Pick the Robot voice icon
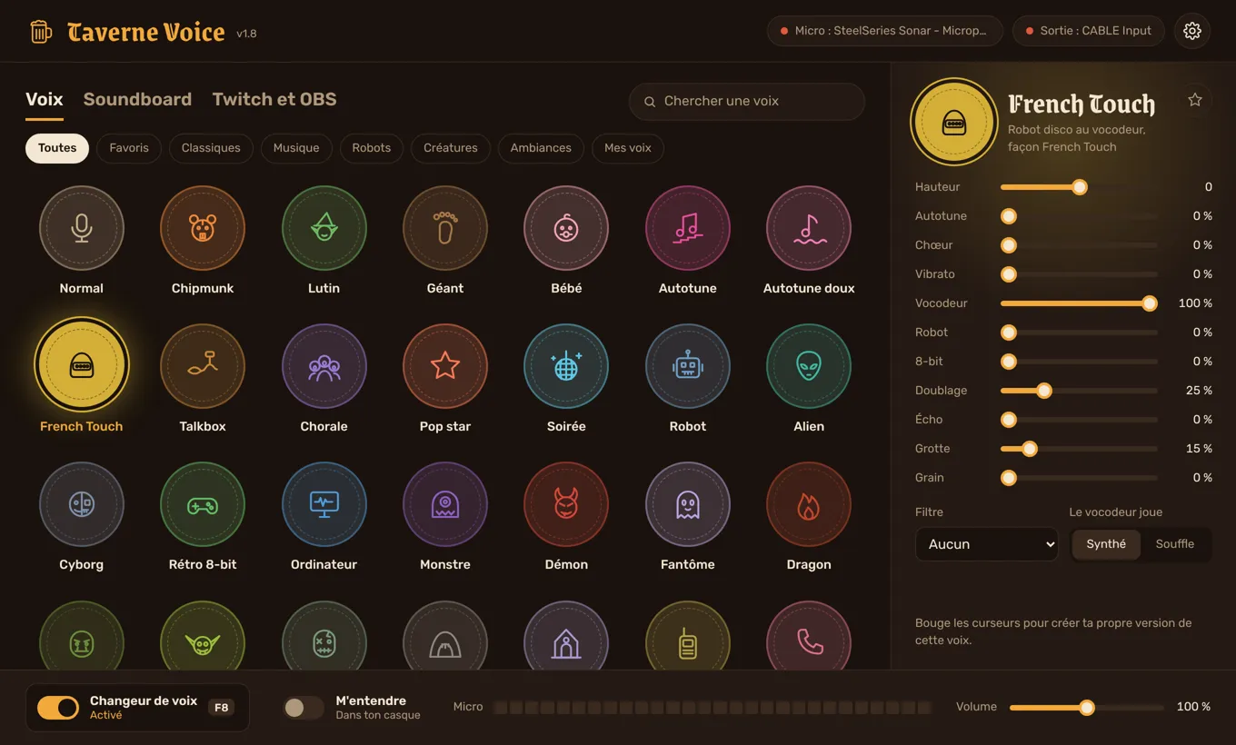This screenshot has height=745, width=1236. pyautogui.click(x=687, y=366)
